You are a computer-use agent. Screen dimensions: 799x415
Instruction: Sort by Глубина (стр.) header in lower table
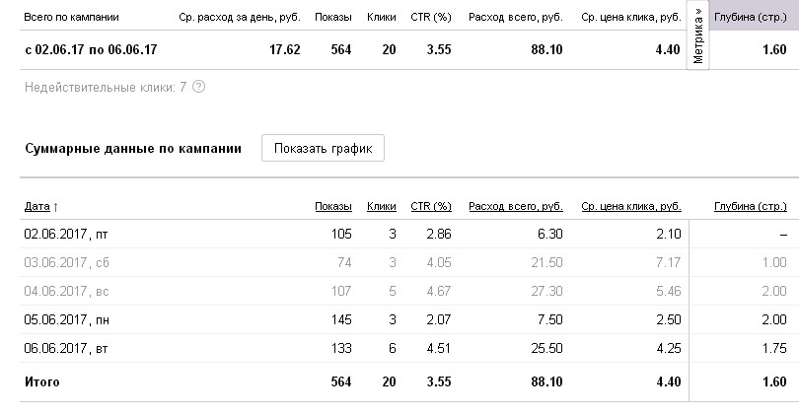750,206
